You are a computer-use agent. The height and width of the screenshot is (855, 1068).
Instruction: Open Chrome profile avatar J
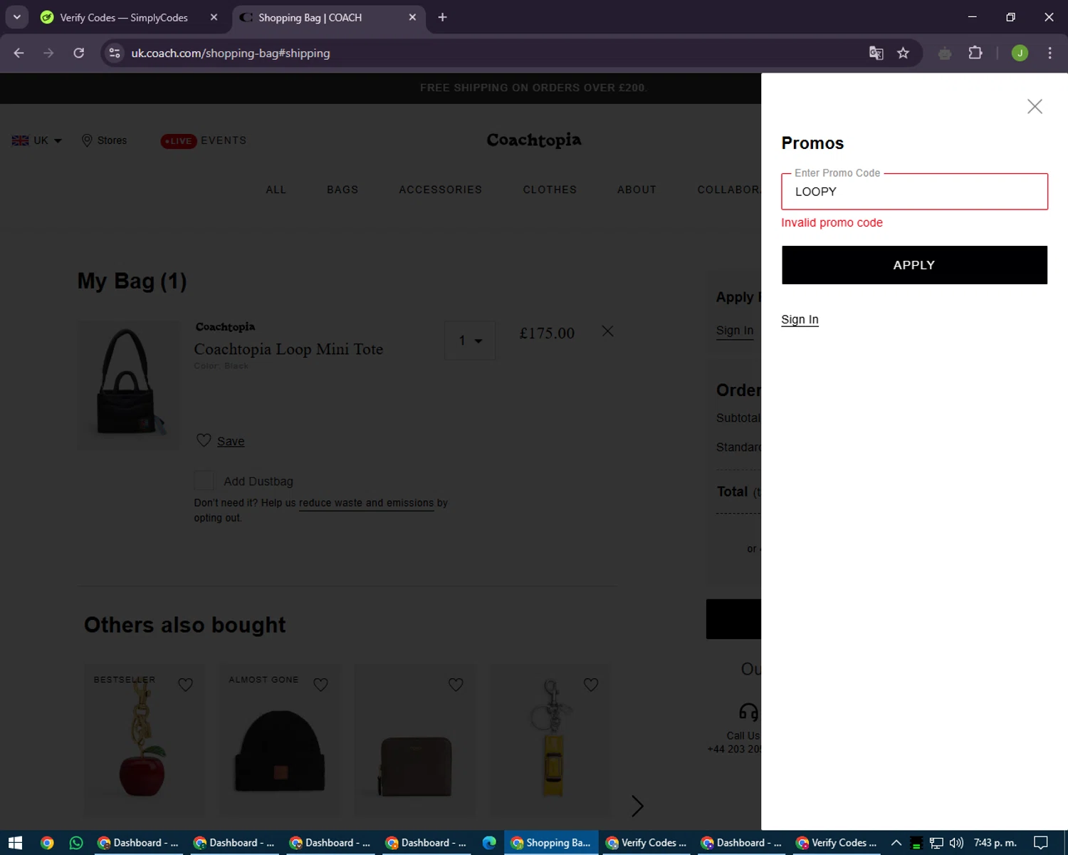coord(1020,53)
